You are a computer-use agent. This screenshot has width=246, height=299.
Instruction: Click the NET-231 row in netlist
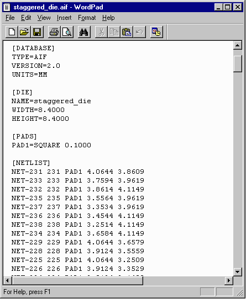click(78, 172)
